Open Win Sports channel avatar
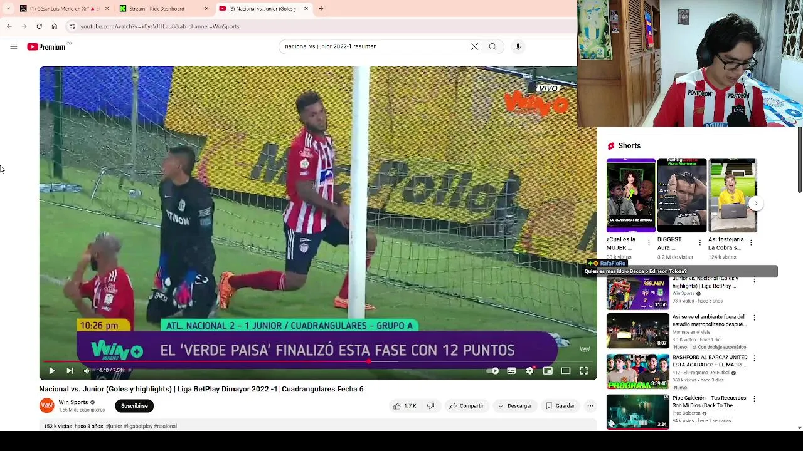Viewport: 803px width, 451px height. click(47, 406)
